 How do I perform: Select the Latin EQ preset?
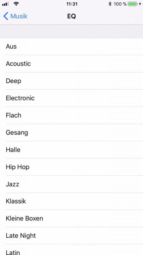(72, 250)
